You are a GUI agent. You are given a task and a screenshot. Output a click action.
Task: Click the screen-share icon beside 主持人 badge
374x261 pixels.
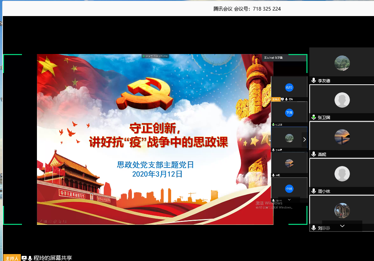[x=24, y=258]
